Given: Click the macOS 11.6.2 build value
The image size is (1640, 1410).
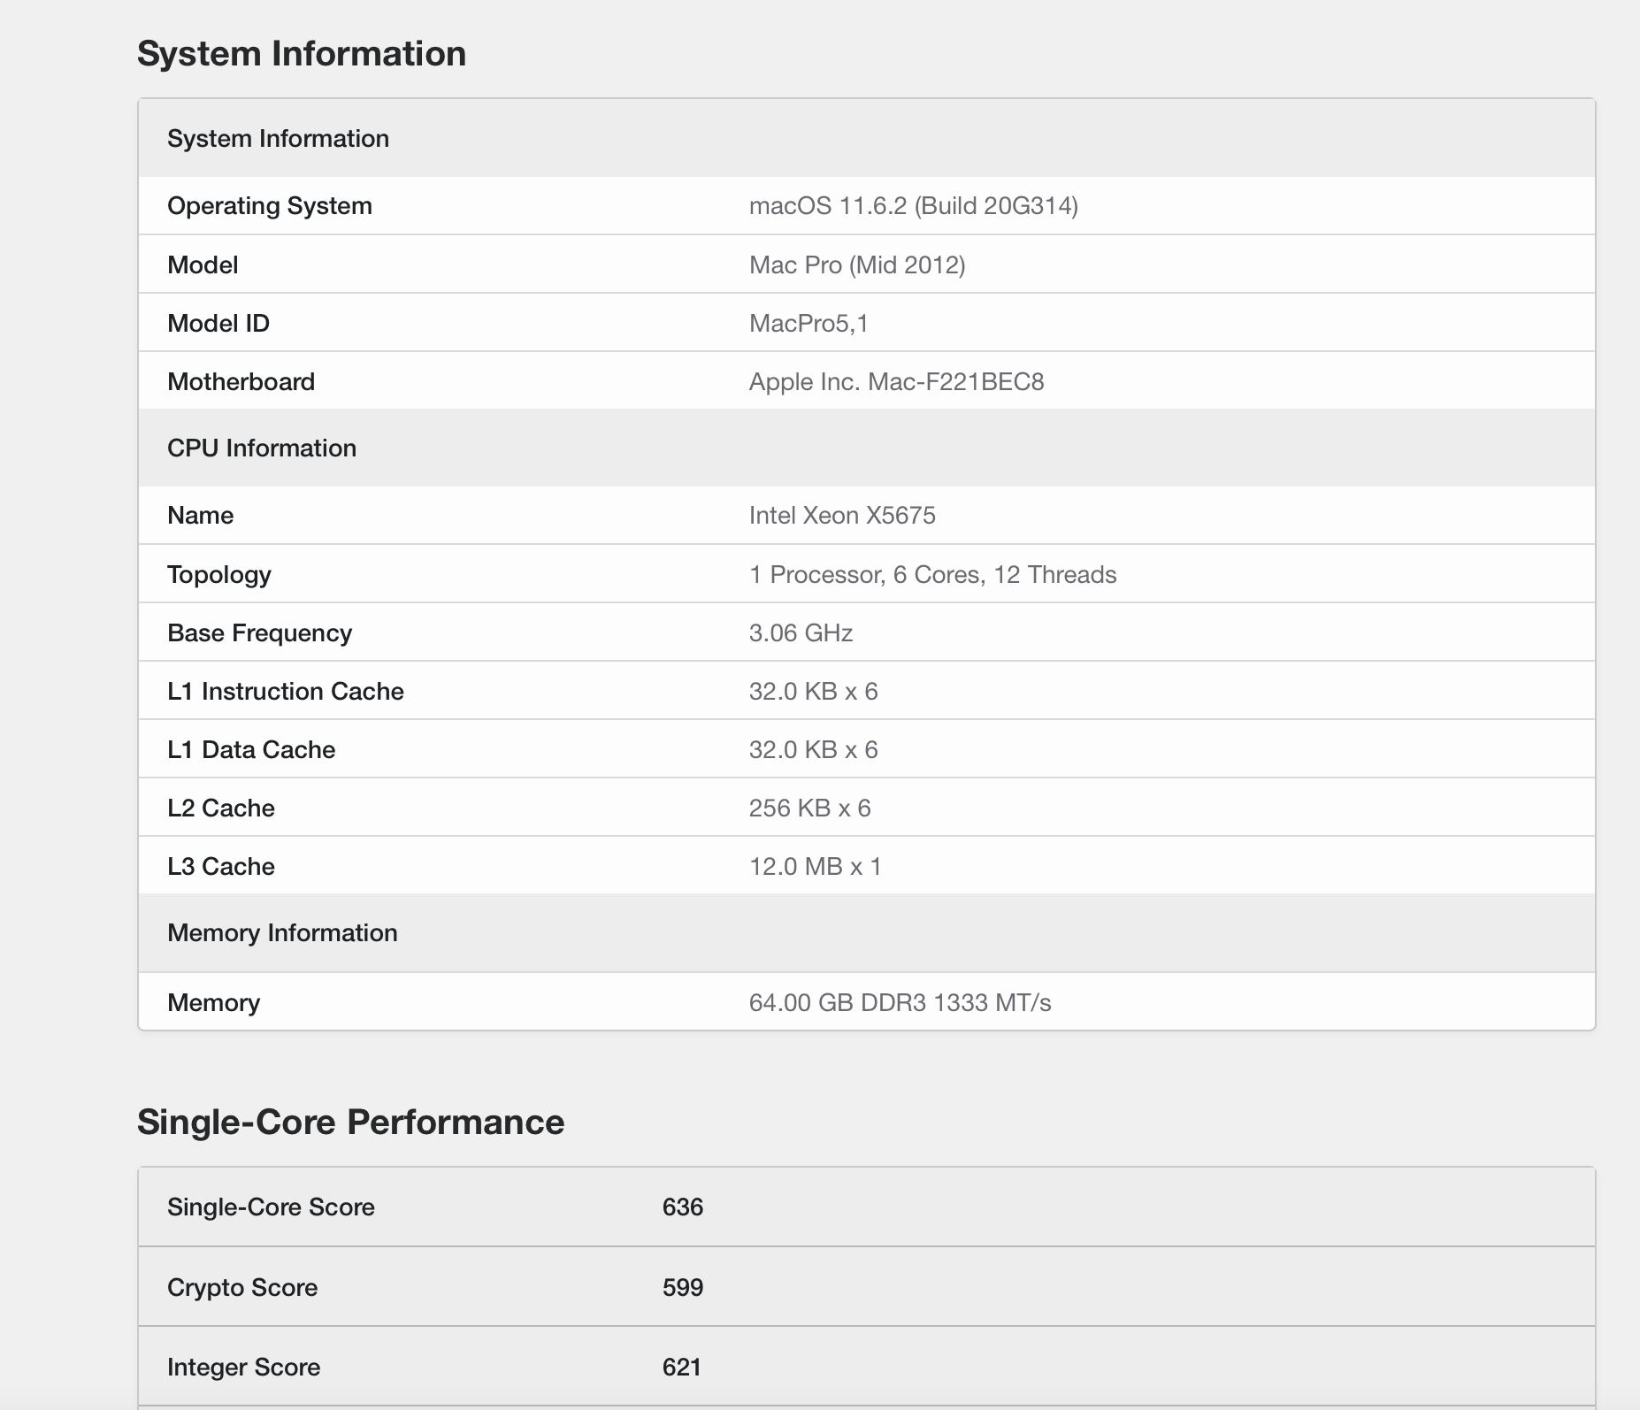Looking at the screenshot, I should [x=913, y=206].
